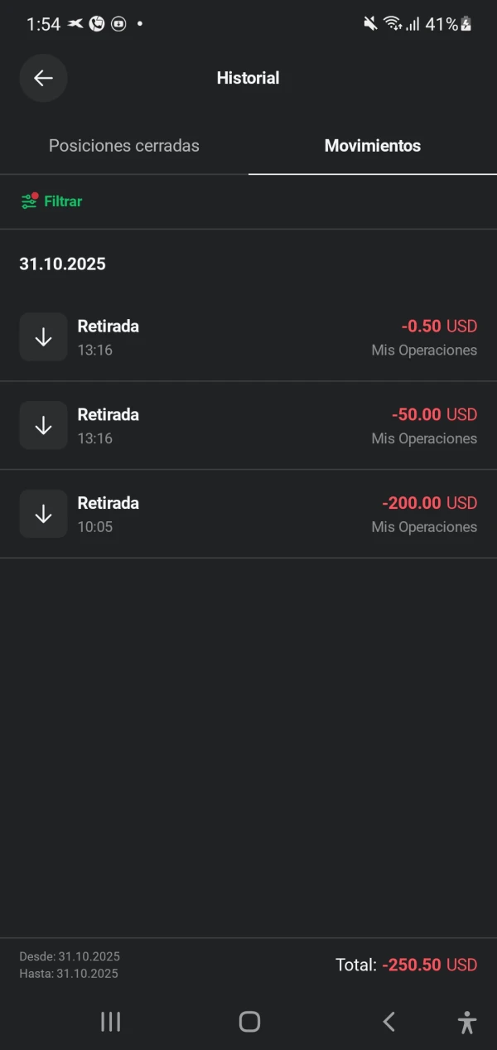Screen dimensions: 497x1050
Task: Tap the 31.10.2025 date group header
Action: [x=63, y=264]
